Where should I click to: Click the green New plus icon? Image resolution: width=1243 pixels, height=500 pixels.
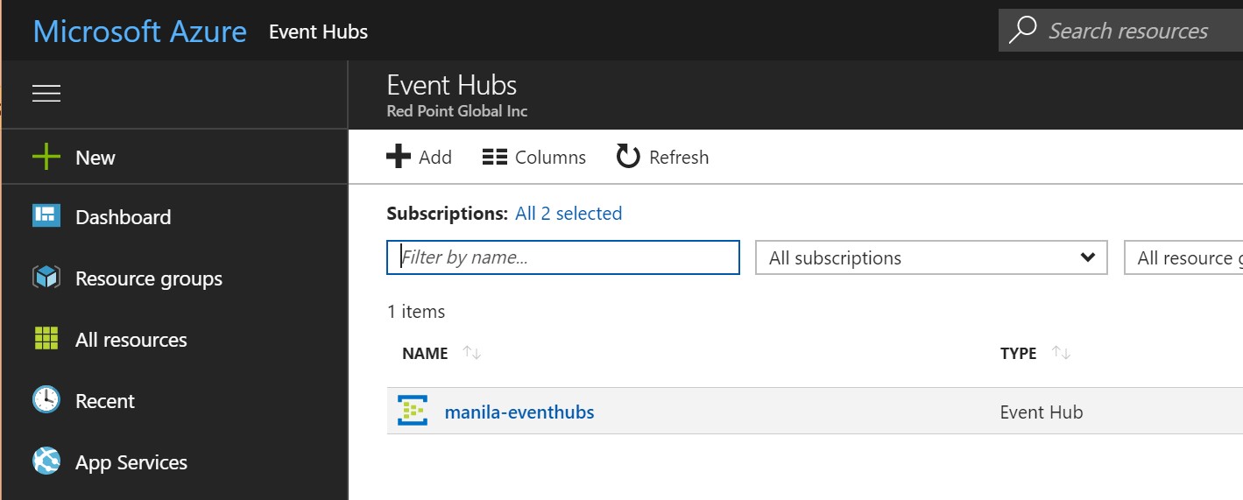pyautogui.click(x=46, y=158)
